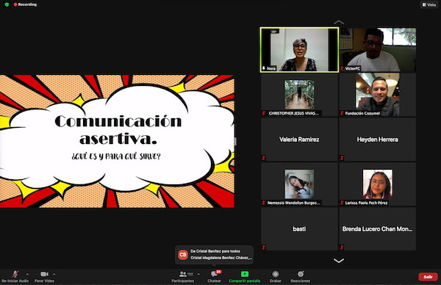Click the pin icon beside Nora's name
The height and width of the screenshot is (285, 441).
(264, 68)
